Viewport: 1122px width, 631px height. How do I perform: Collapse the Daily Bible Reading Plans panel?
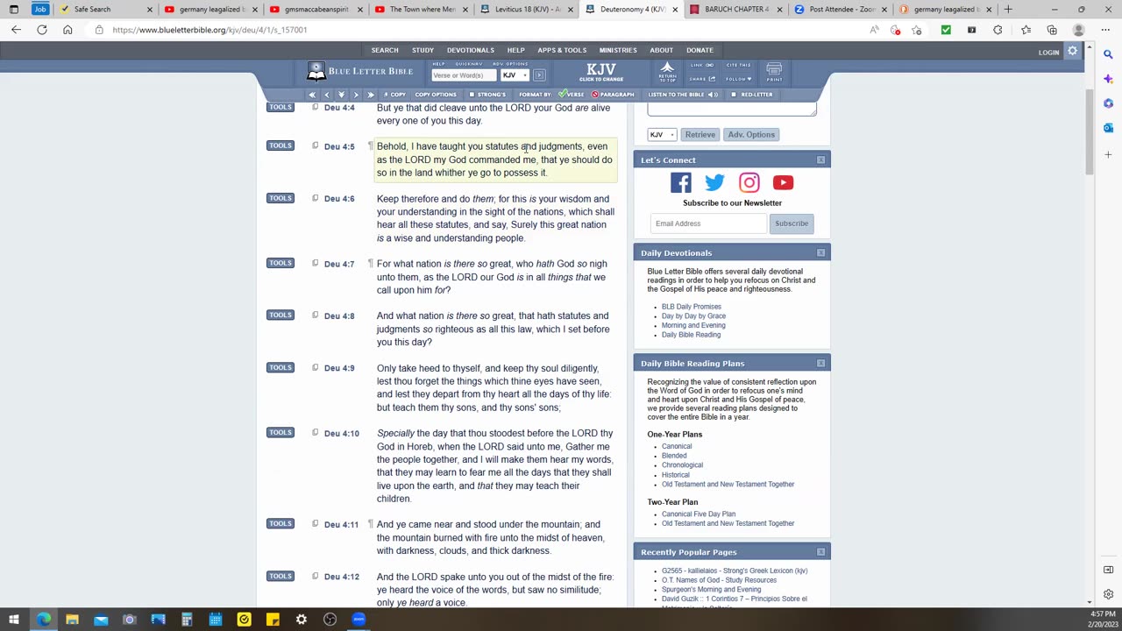pyautogui.click(x=820, y=364)
